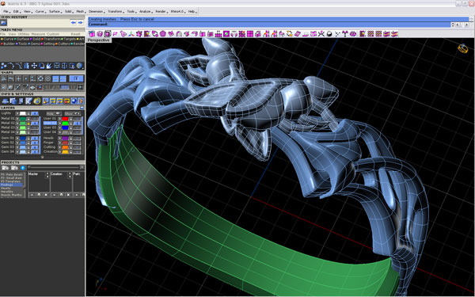The height and width of the screenshot is (297, 475).
Task: Open the File menu in the menu bar
Action: 6,12
